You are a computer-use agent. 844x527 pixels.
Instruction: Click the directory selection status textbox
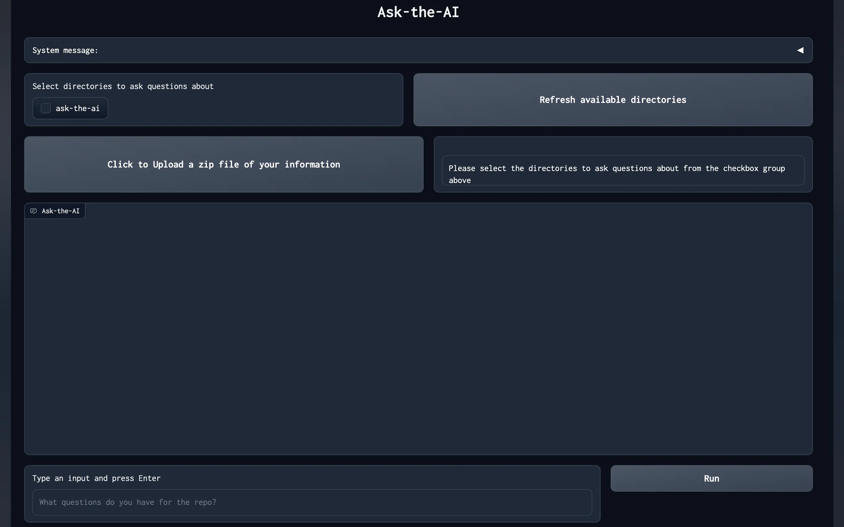coord(622,171)
